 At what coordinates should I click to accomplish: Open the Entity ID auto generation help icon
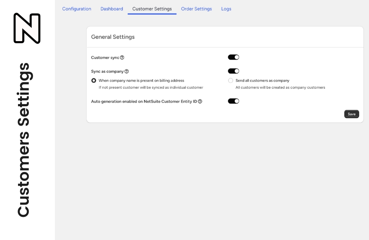[200, 101]
